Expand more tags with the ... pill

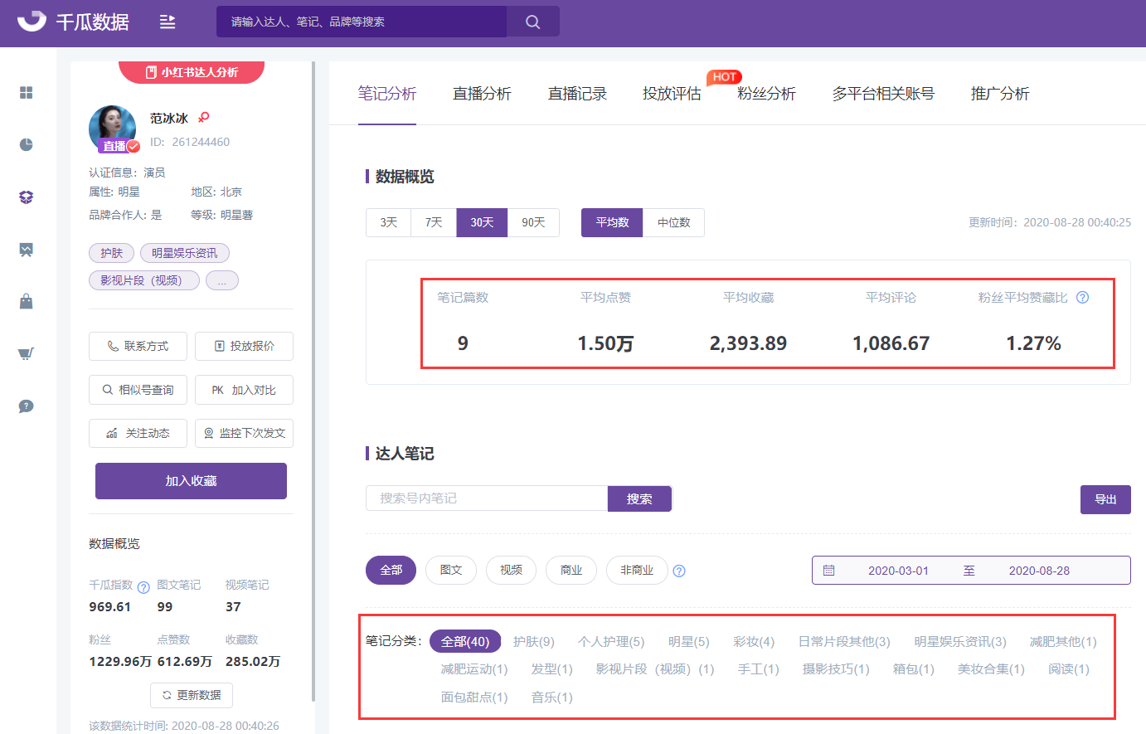222,280
